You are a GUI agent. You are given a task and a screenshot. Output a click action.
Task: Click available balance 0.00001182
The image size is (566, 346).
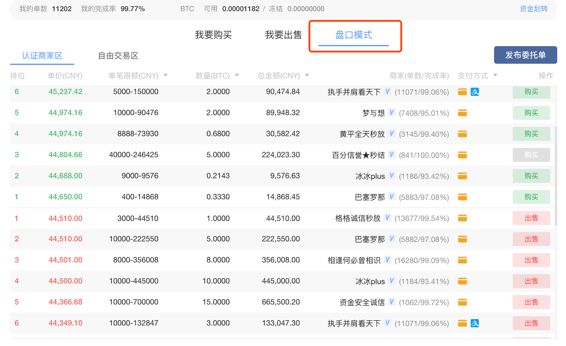click(241, 9)
